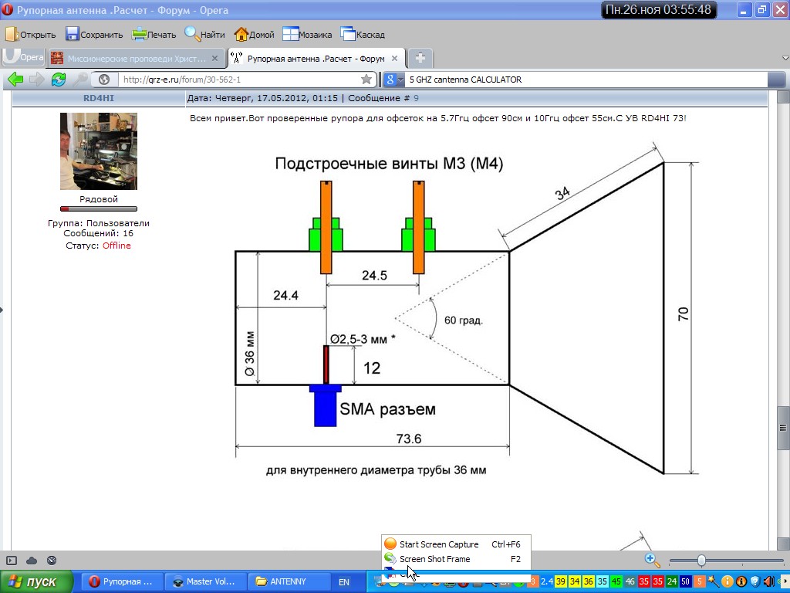The width and height of the screenshot is (790, 593).
Task: Click the volume speaker tray icon
Action: 769,581
